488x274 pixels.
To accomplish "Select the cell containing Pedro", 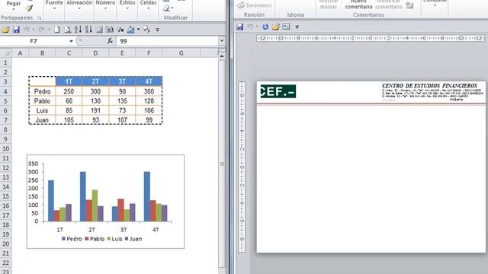I will 42,91.
